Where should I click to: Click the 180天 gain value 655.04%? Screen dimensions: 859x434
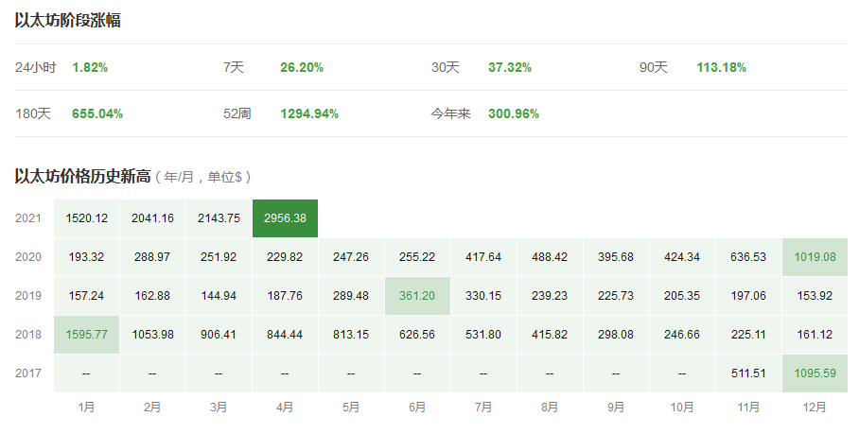pos(97,113)
